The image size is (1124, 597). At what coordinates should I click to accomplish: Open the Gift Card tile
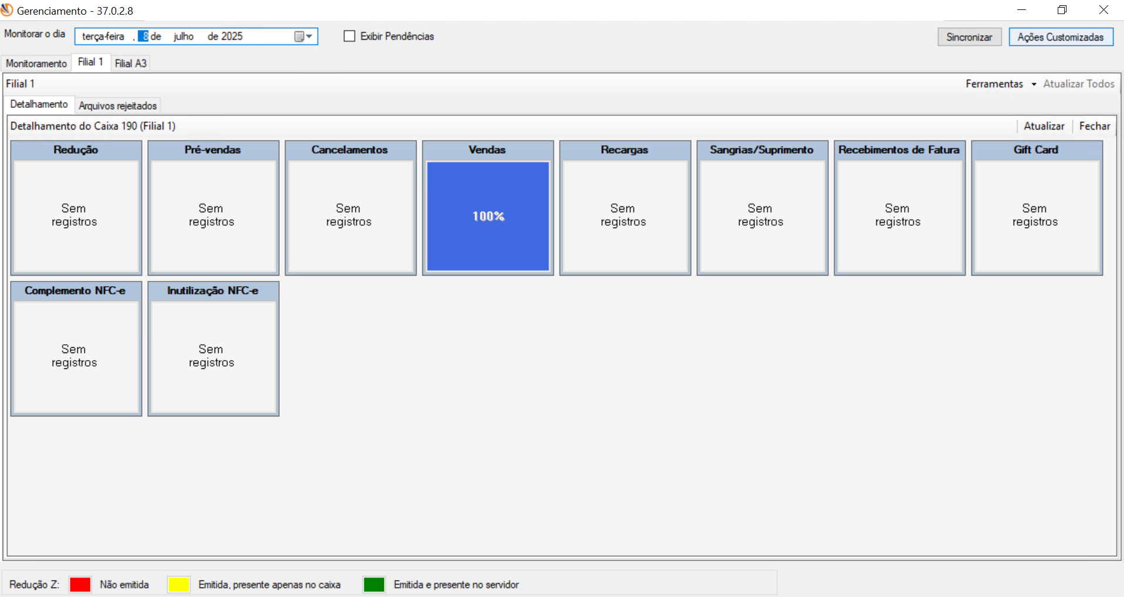(x=1037, y=208)
